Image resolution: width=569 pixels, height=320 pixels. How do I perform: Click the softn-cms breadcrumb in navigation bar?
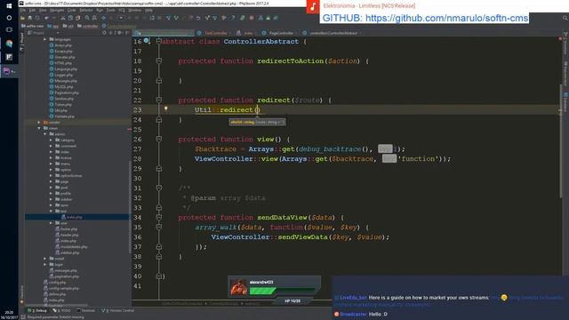tap(33, 26)
